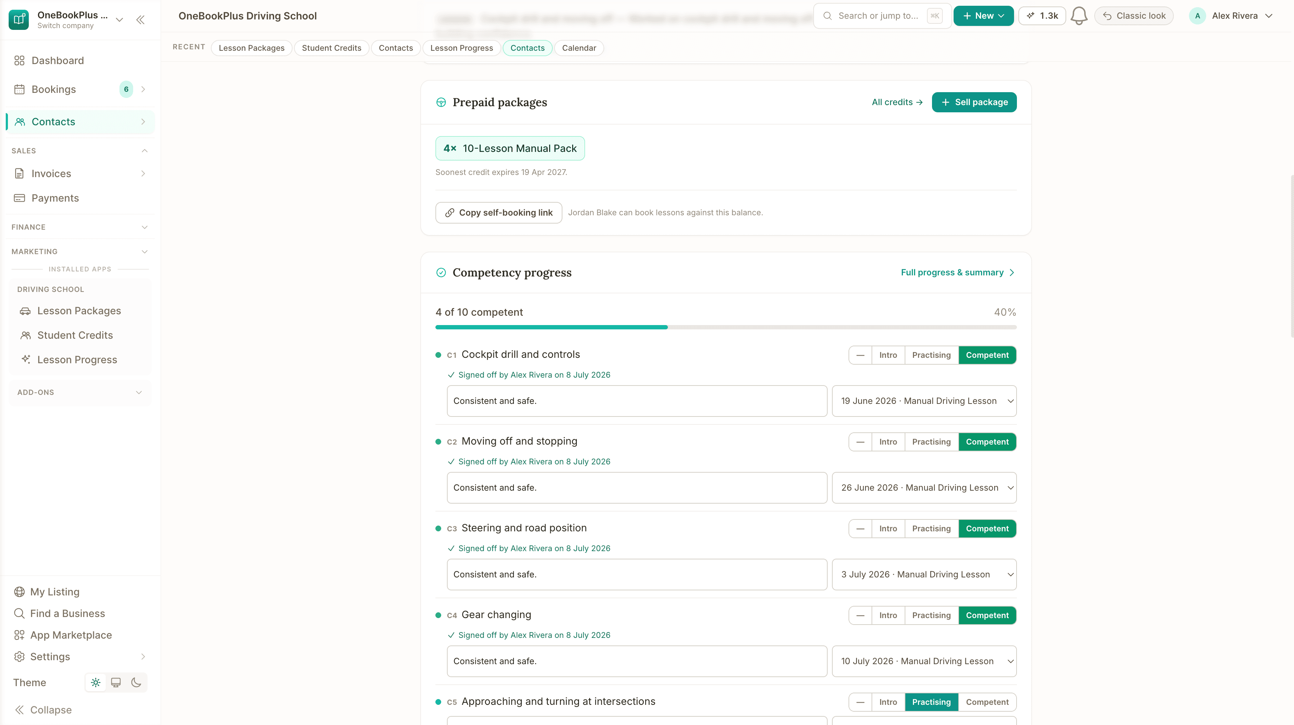Open the notifications bell
Image resolution: width=1294 pixels, height=725 pixels.
click(x=1078, y=15)
